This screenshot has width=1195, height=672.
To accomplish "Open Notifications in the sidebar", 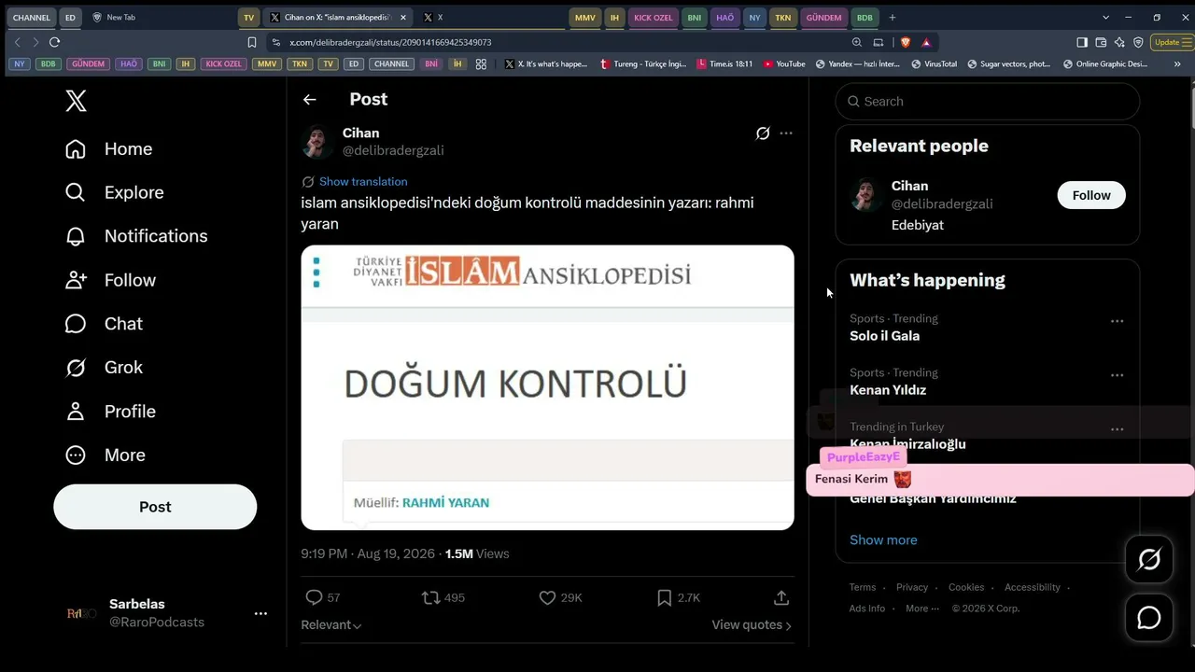I will click(136, 236).
